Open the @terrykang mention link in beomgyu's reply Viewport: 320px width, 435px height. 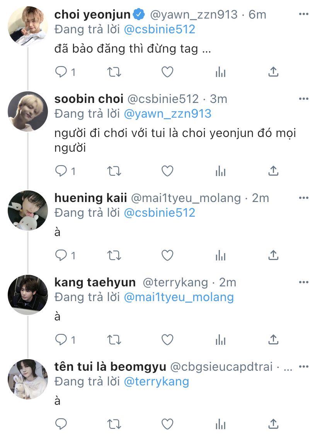pos(156,382)
